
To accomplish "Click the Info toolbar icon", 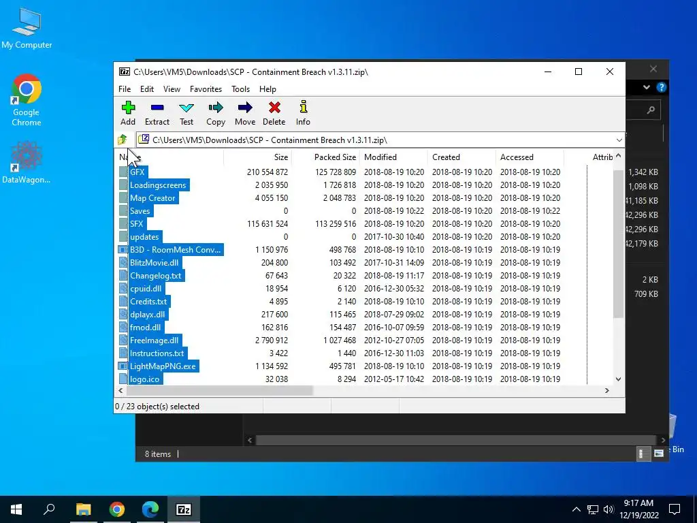I will point(303,107).
